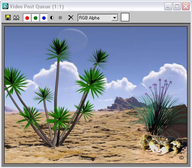Click the white color swatch

pos(125,17)
